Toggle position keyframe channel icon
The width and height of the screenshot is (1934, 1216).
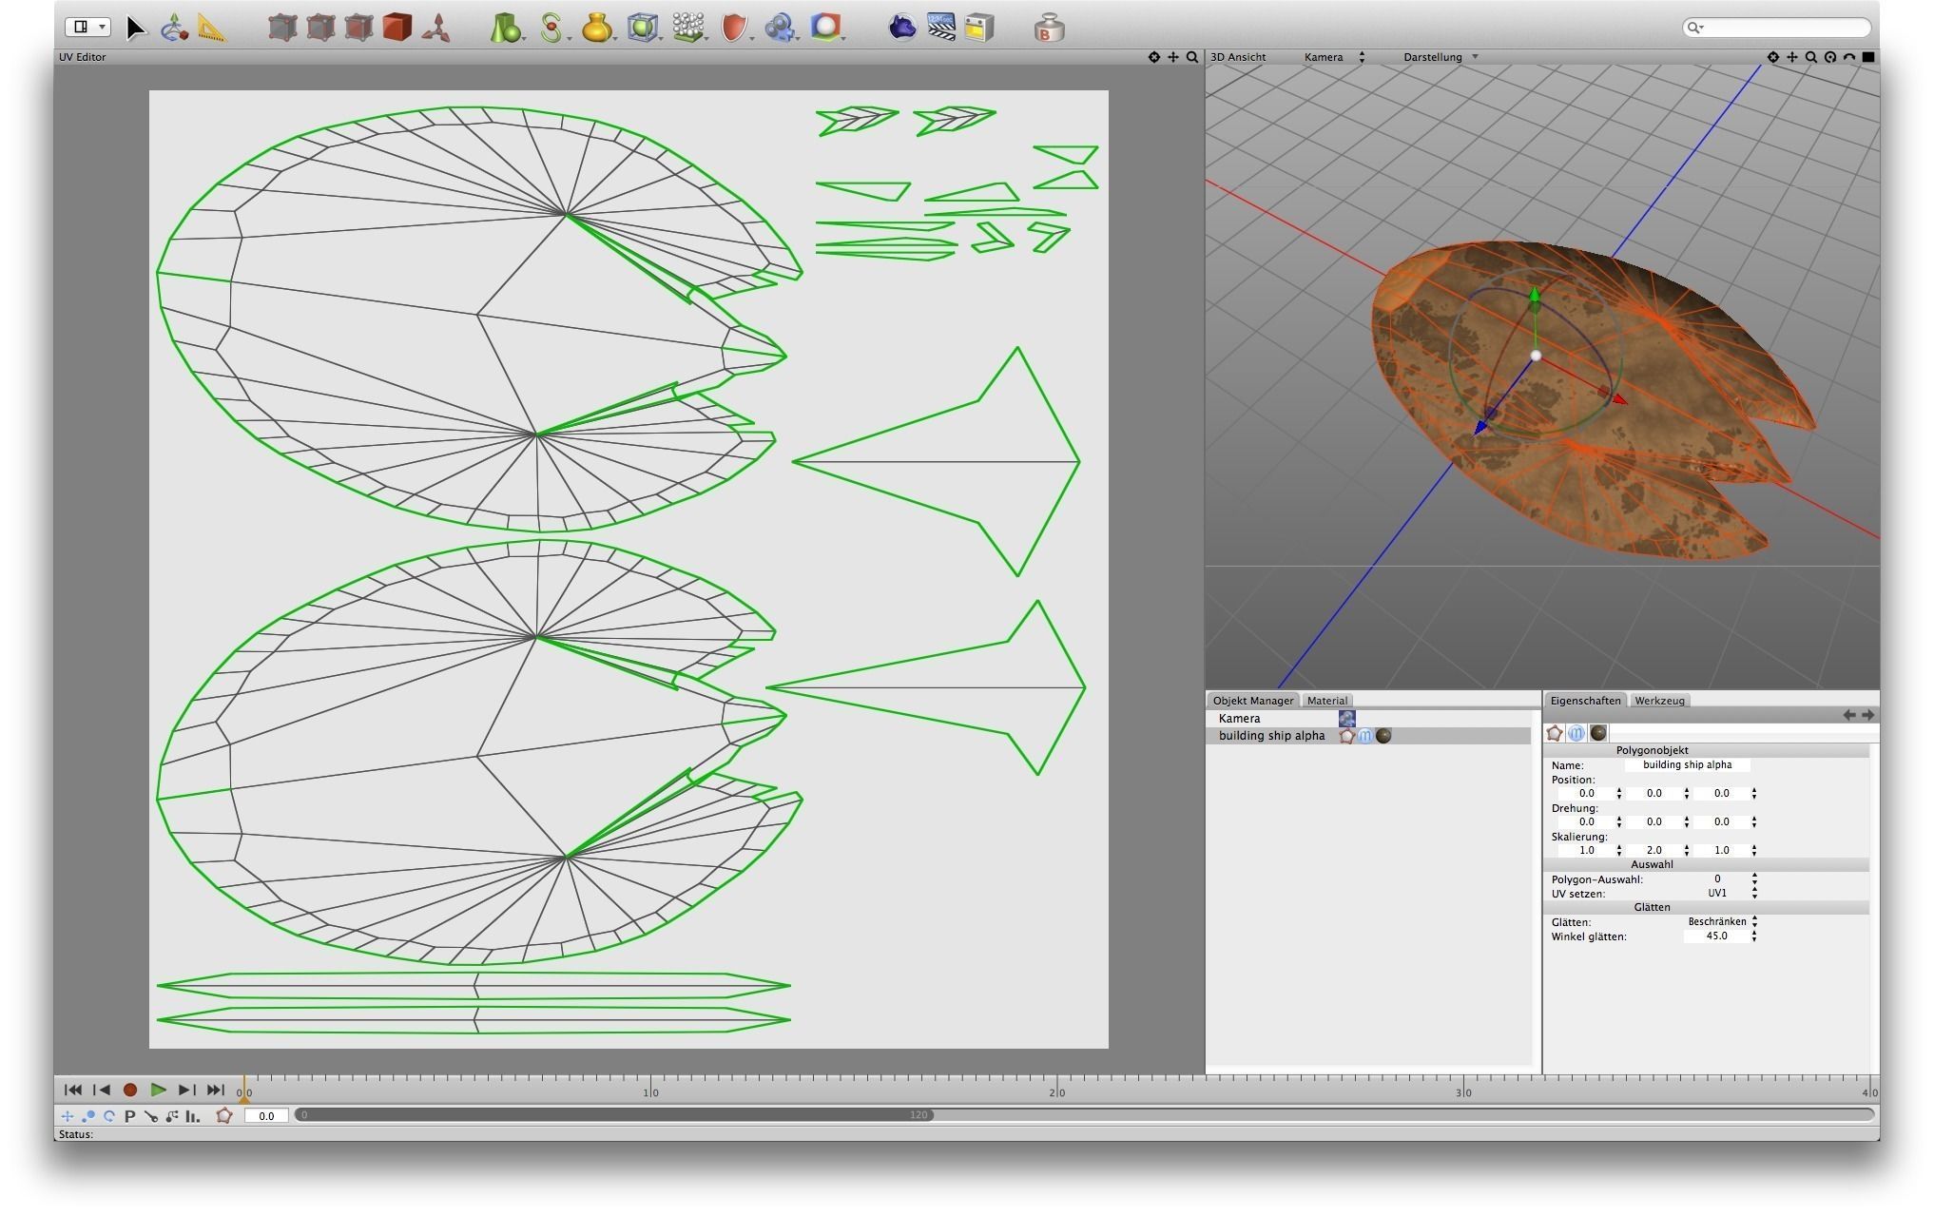coord(68,1116)
